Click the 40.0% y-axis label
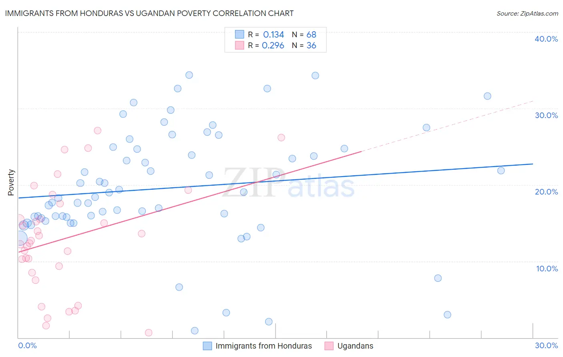The height and width of the screenshot is (357, 563). coord(546,39)
